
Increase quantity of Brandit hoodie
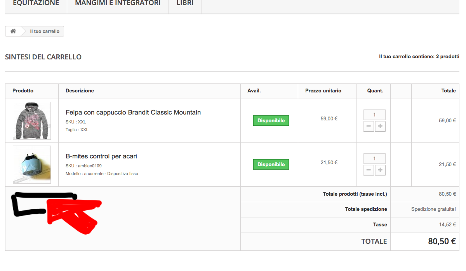click(380, 126)
